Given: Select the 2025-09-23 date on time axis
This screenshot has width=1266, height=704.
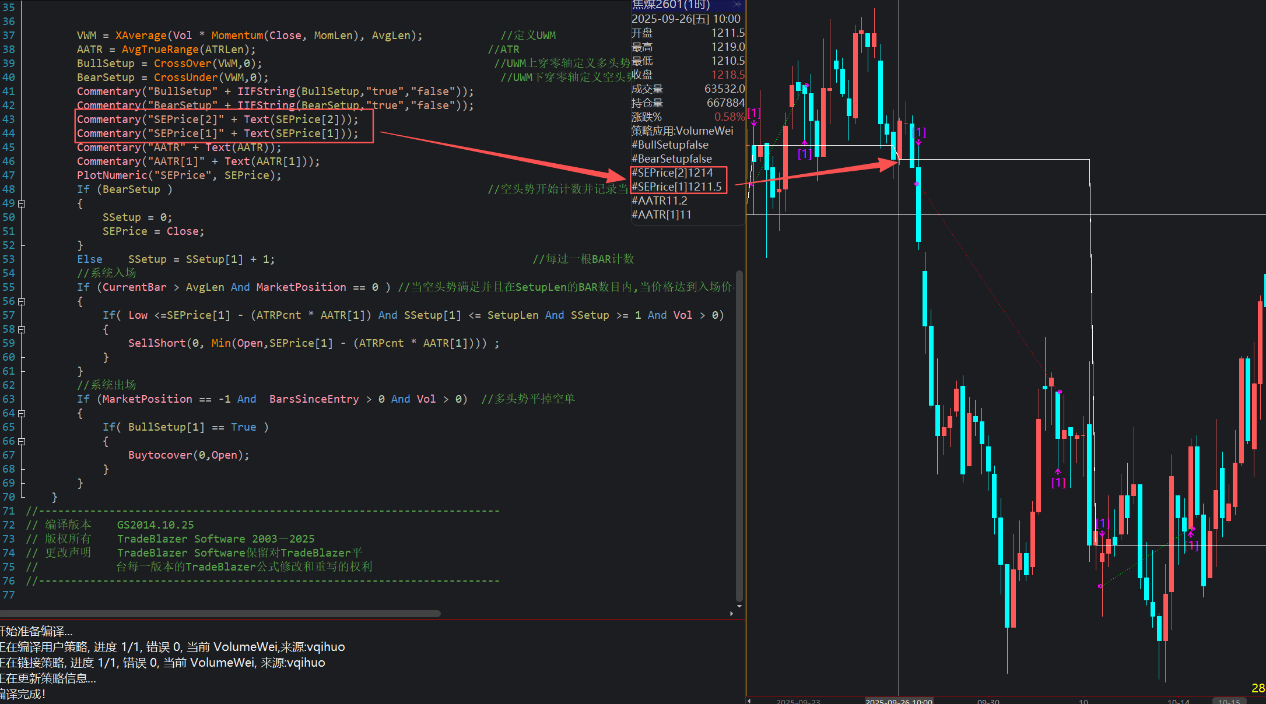Looking at the screenshot, I should [798, 701].
